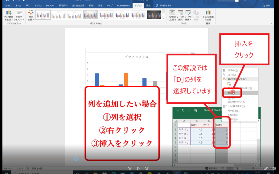This screenshot has width=279, height=174.
Task: Choose セルの書式設定 in context menu
Action: 237,106
